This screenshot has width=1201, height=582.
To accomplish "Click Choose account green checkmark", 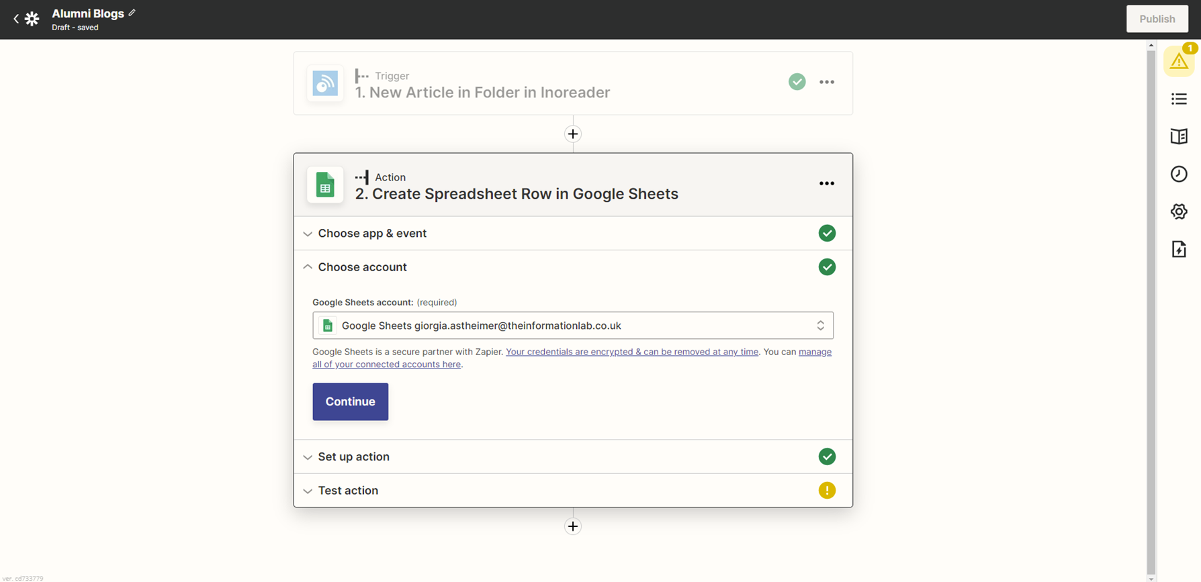I will point(827,267).
